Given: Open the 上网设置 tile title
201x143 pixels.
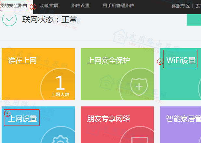Looking at the screenshot, I should click(22, 119).
